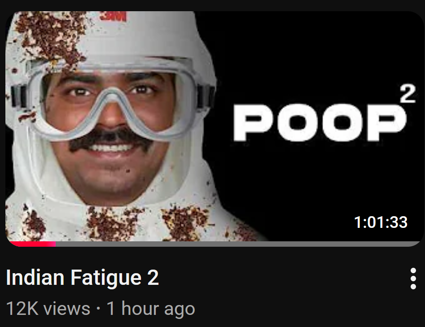Click the man's mustache in the thumbnail
Image resolution: width=425 pixels, height=327 pixels.
[x=110, y=139]
